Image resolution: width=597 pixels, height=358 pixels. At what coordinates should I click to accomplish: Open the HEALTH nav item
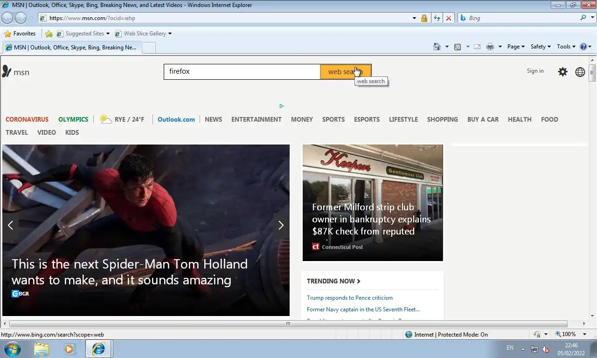click(520, 119)
